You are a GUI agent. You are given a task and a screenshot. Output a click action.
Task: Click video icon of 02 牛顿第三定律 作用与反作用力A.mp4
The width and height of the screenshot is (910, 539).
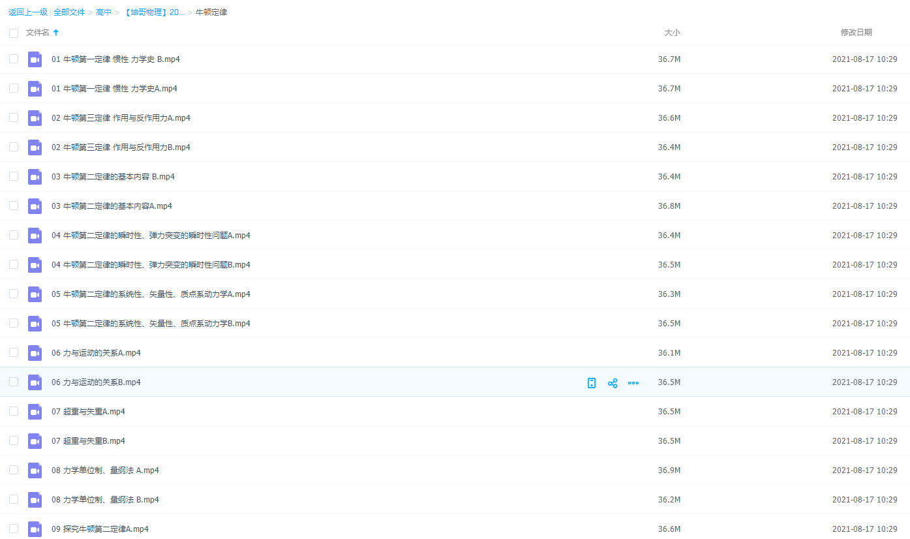(x=35, y=118)
